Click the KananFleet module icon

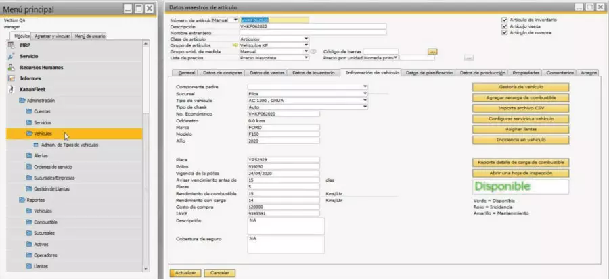click(12, 88)
